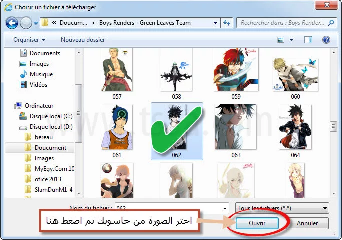Toggle the preview pane icon

pos(308,40)
